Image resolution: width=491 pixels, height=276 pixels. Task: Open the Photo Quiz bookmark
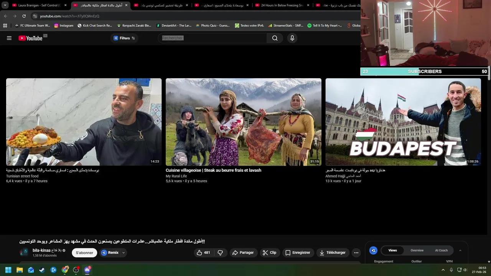point(213,26)
